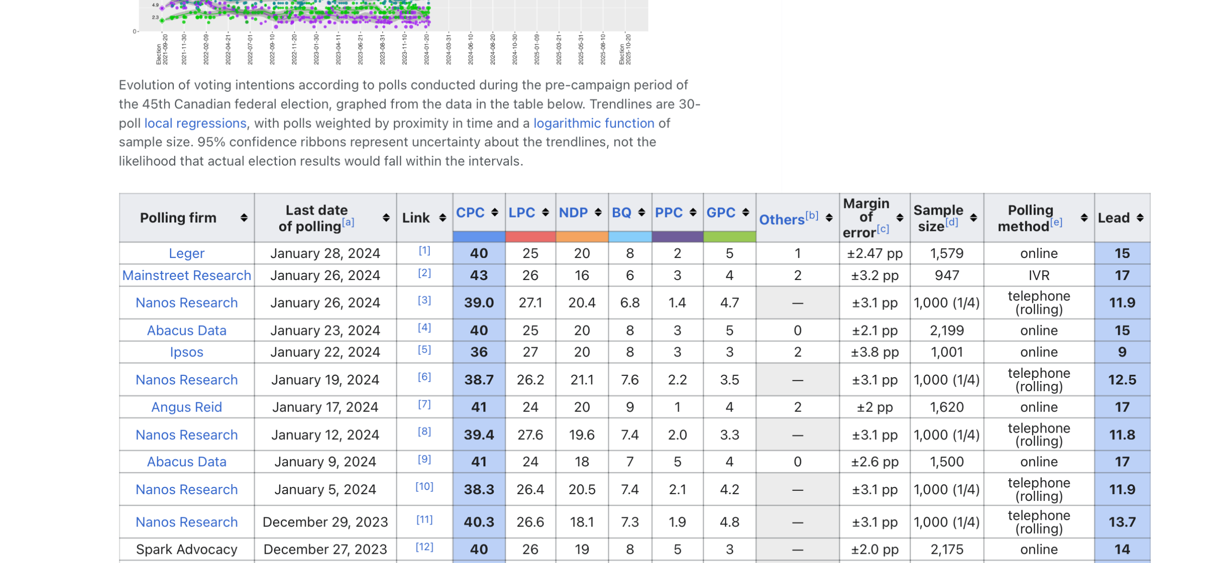
Task: Open Nanos Research link, December 29 row
Action: tap(187, 522)
